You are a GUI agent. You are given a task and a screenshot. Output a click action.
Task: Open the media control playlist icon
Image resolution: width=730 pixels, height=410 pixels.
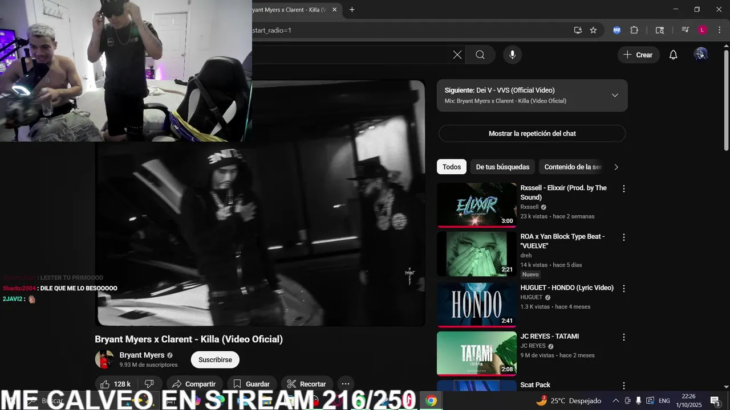[x=686, y=30]
